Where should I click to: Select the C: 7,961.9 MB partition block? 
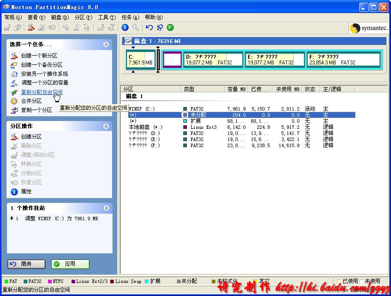[141, 60]
